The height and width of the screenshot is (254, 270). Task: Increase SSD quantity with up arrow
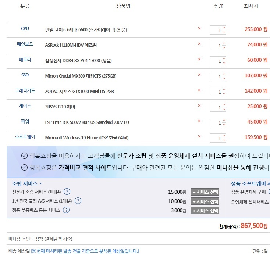[x=224, y=74]
